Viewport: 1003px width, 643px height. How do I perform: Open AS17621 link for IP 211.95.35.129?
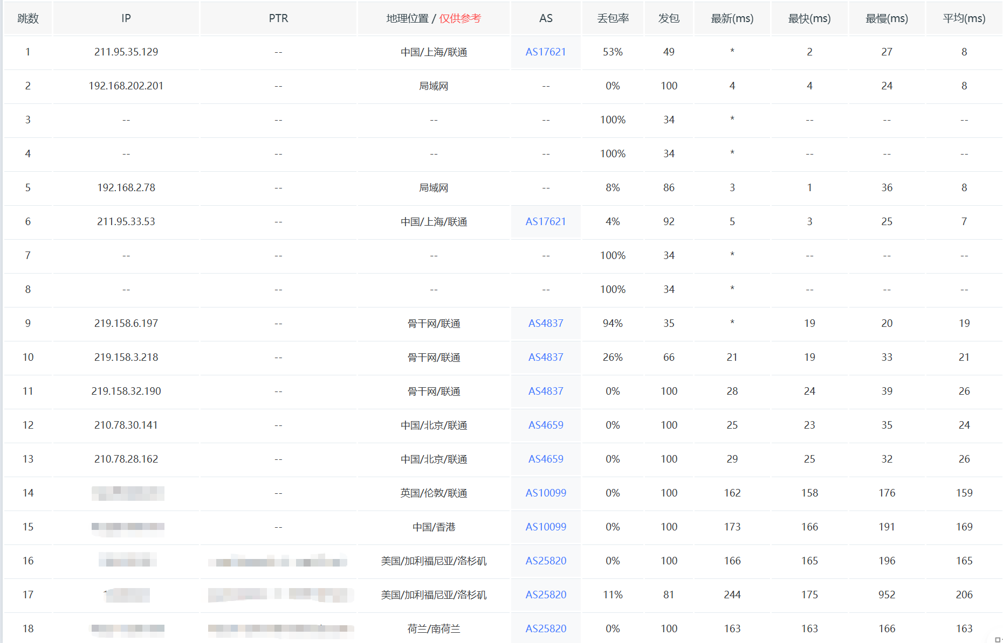tap(546, 52)
